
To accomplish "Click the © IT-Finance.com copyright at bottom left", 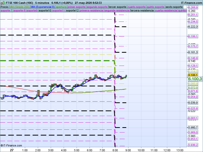I will [x=11, y=145].
